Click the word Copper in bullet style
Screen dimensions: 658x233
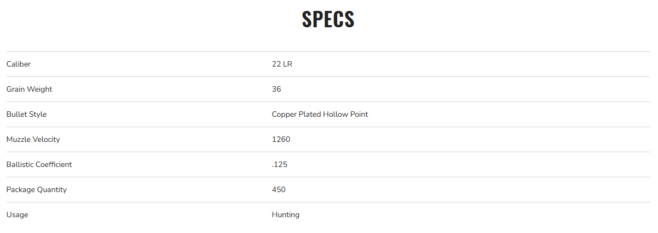pos(284,115)
